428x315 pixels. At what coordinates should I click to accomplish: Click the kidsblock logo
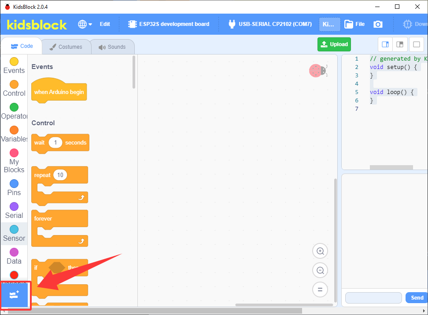click(37, 25)
